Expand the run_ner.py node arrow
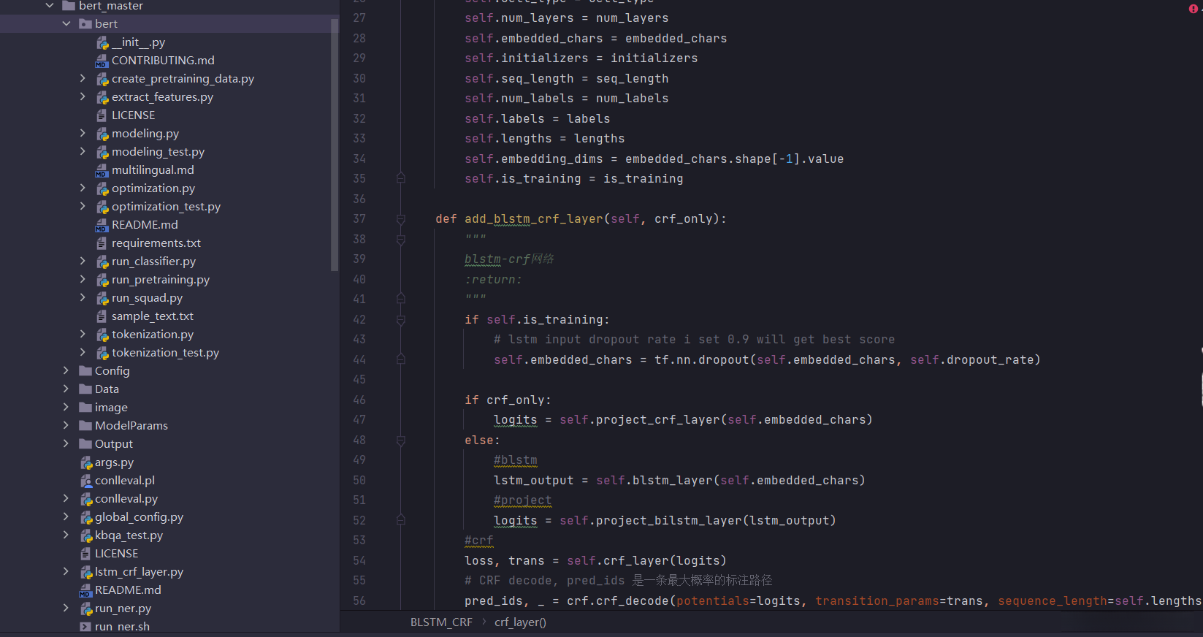Image resolution: width=1203 pixels, height=637 pixels. (x=66, y=608)
